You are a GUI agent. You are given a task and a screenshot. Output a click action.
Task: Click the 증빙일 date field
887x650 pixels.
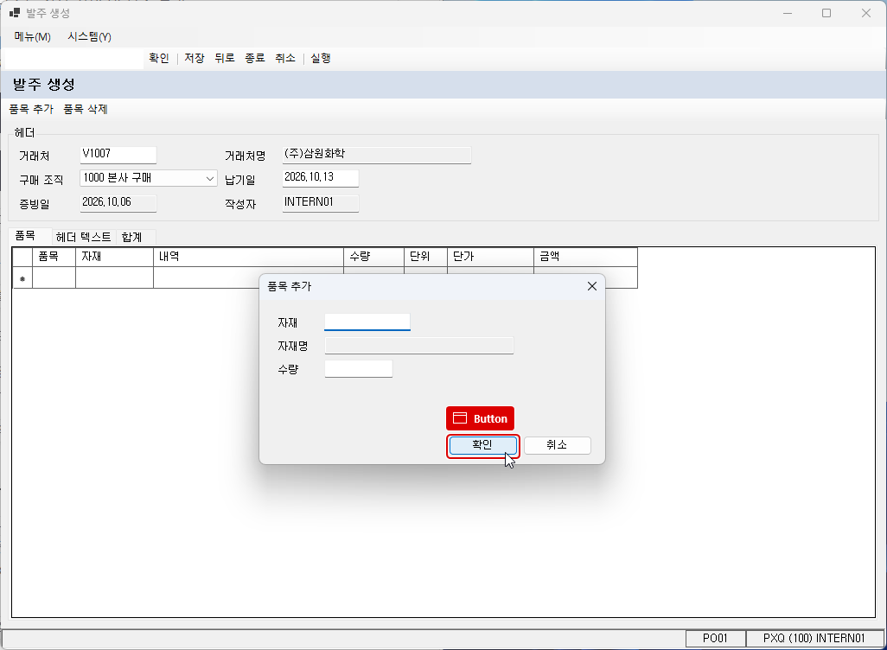click(x=118, y=202)
